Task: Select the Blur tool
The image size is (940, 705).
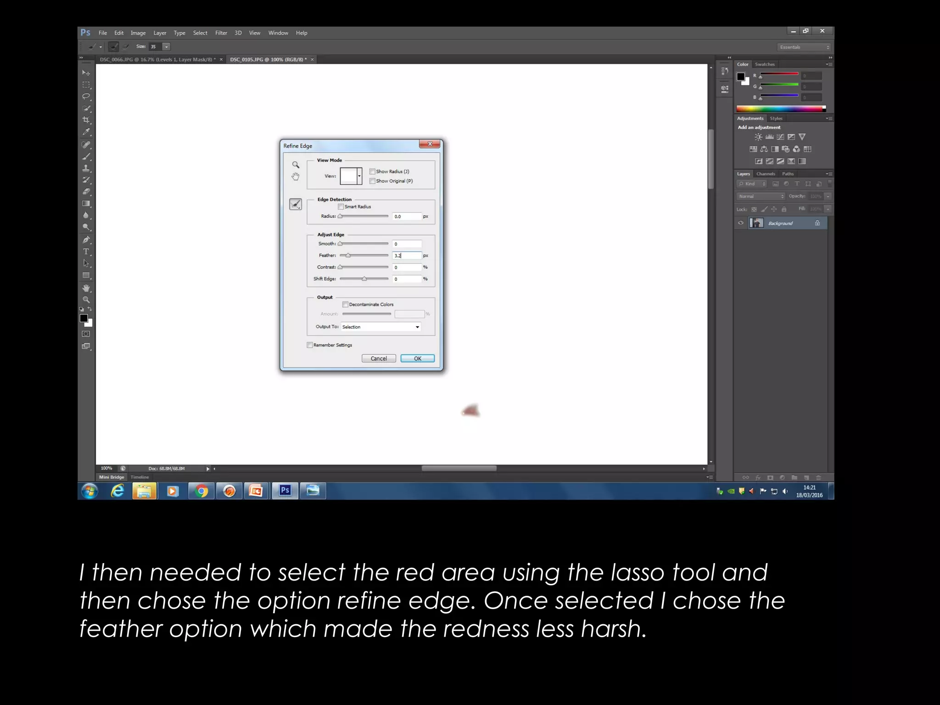Action: coord(86,215)
